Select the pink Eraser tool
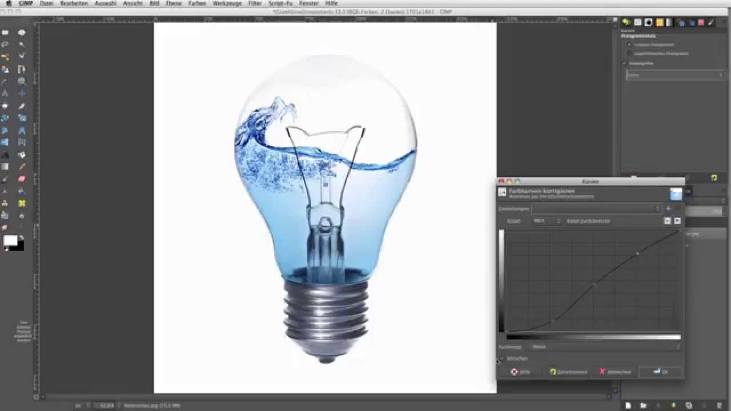 pyautogui.click(x=22, y=179)
